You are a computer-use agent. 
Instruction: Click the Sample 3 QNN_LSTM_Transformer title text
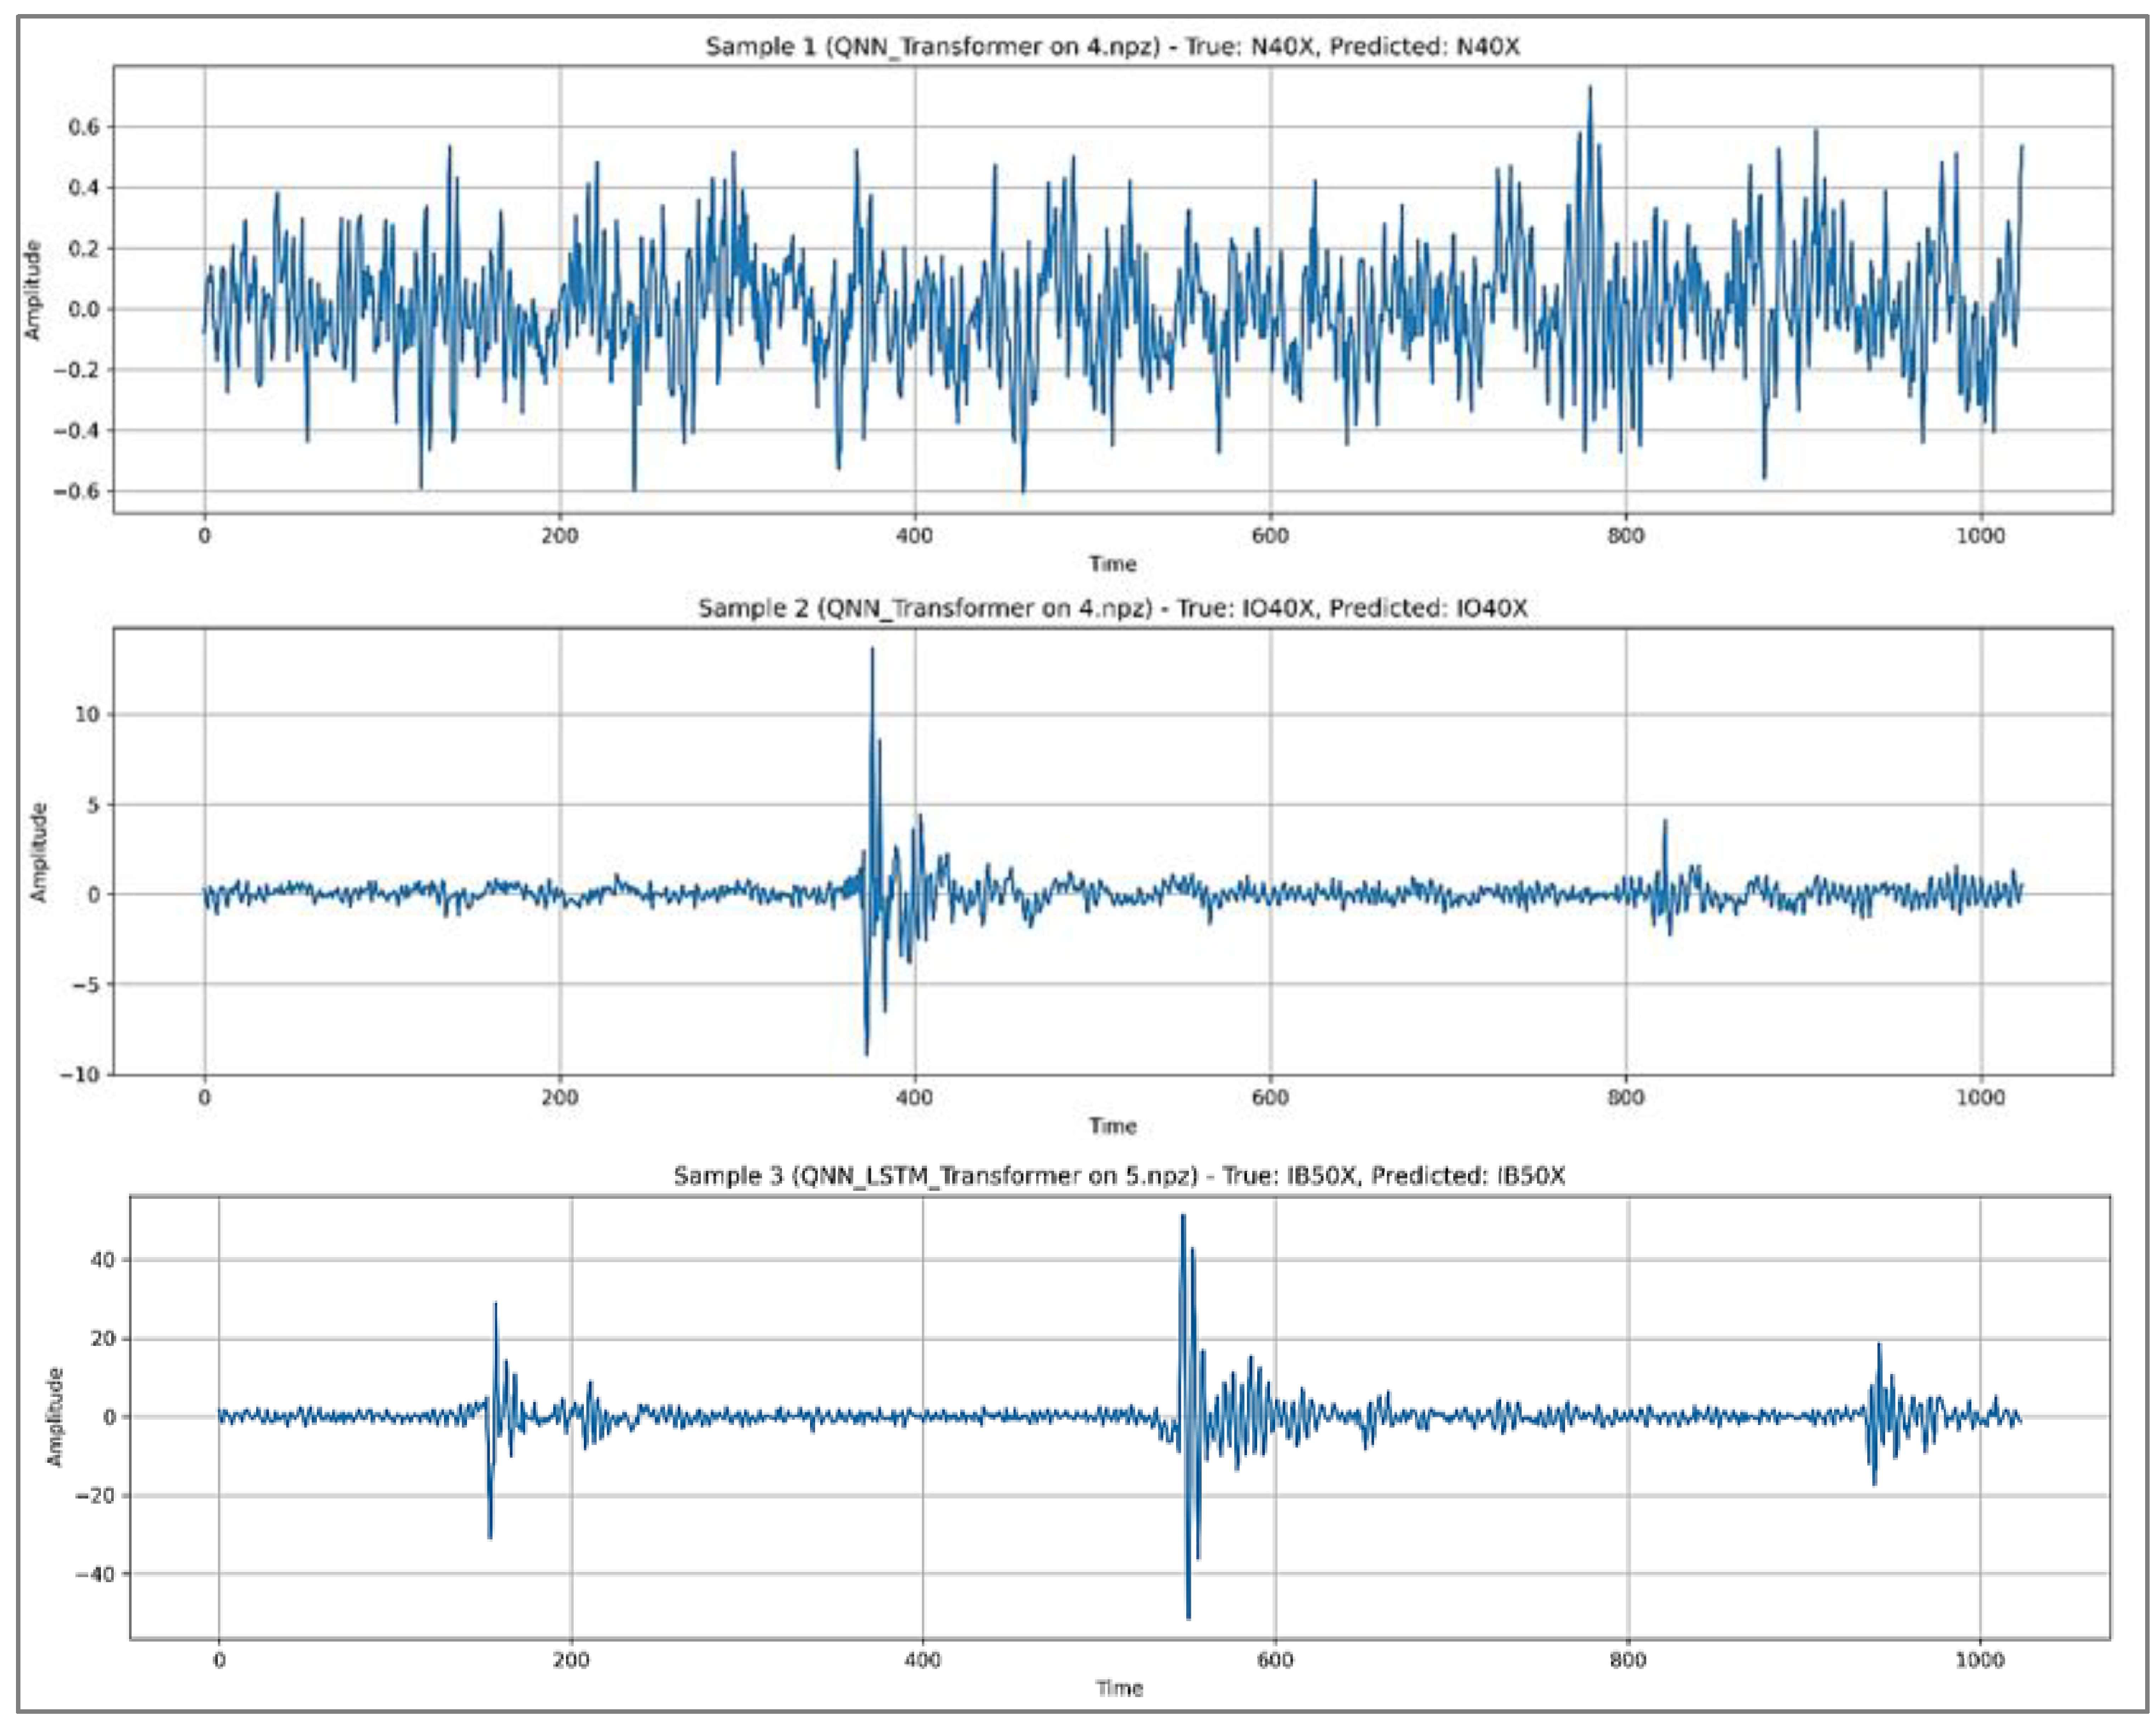[x=1119, y=1176]
